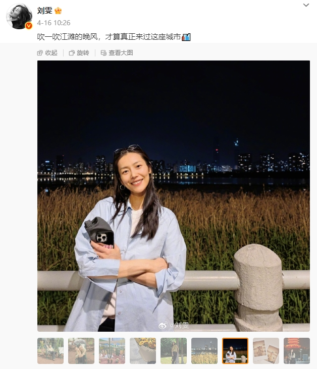Screen dimensions: 317x369
Task: Open the post options chevron menu
Action: tap(306, 5)
